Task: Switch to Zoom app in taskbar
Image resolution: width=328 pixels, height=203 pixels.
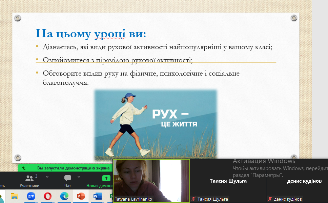Action: point(31,196)
